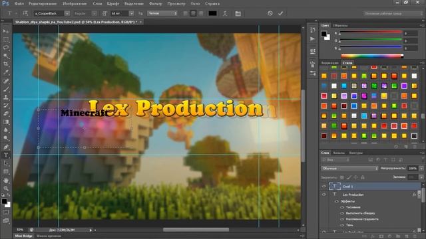Image resolution: width=426 pixels, height=239 pixels.
Task: Cancel current text edits
Action: [270, 13]
